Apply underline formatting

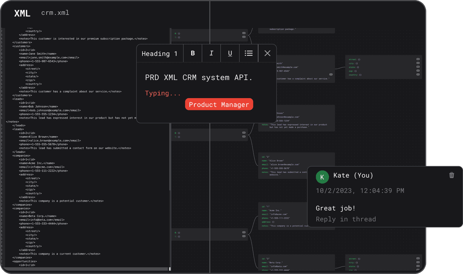click(230, 53)
